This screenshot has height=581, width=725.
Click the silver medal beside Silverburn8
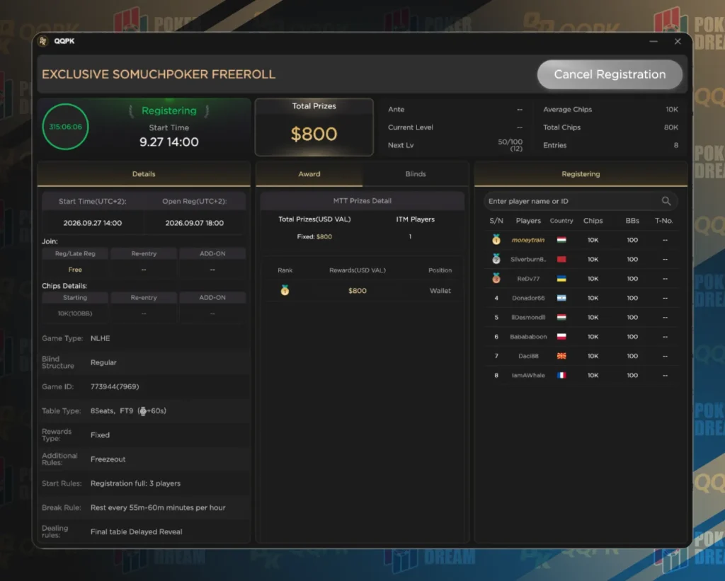click(x=496, y=259)
